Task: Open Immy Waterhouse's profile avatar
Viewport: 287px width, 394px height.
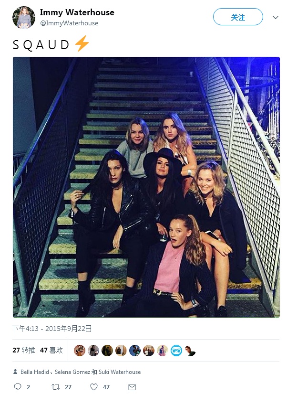Action: [24, 18]
